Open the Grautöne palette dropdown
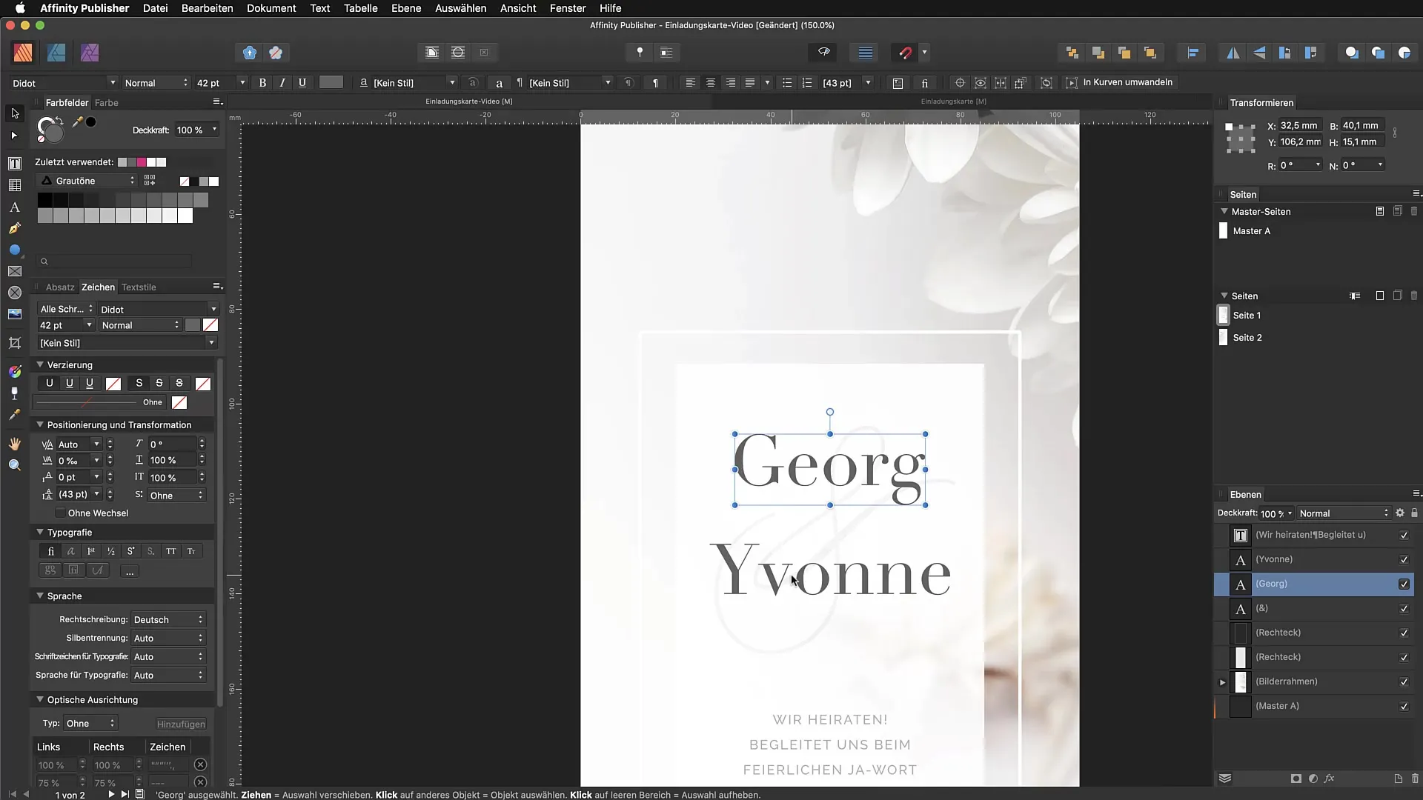Image resolution: width=1423 pixels, height=800 pixels. [87, 181]
